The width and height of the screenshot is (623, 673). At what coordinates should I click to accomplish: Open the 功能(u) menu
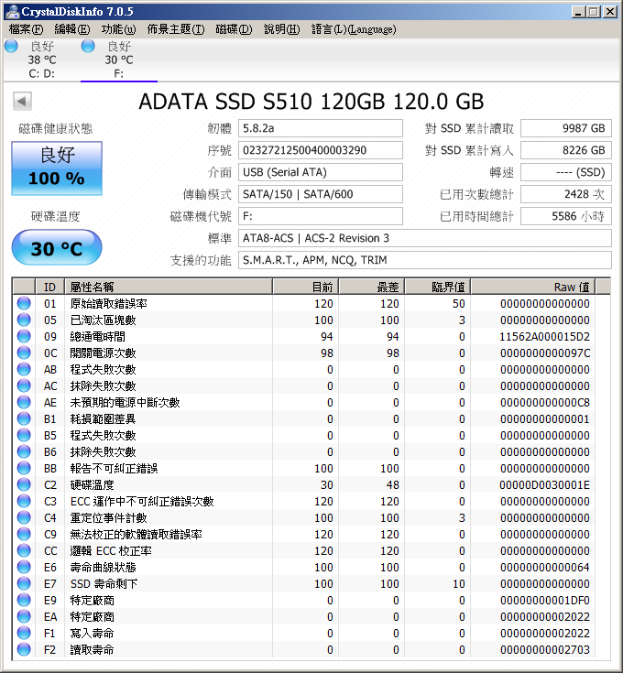(118, 29)
